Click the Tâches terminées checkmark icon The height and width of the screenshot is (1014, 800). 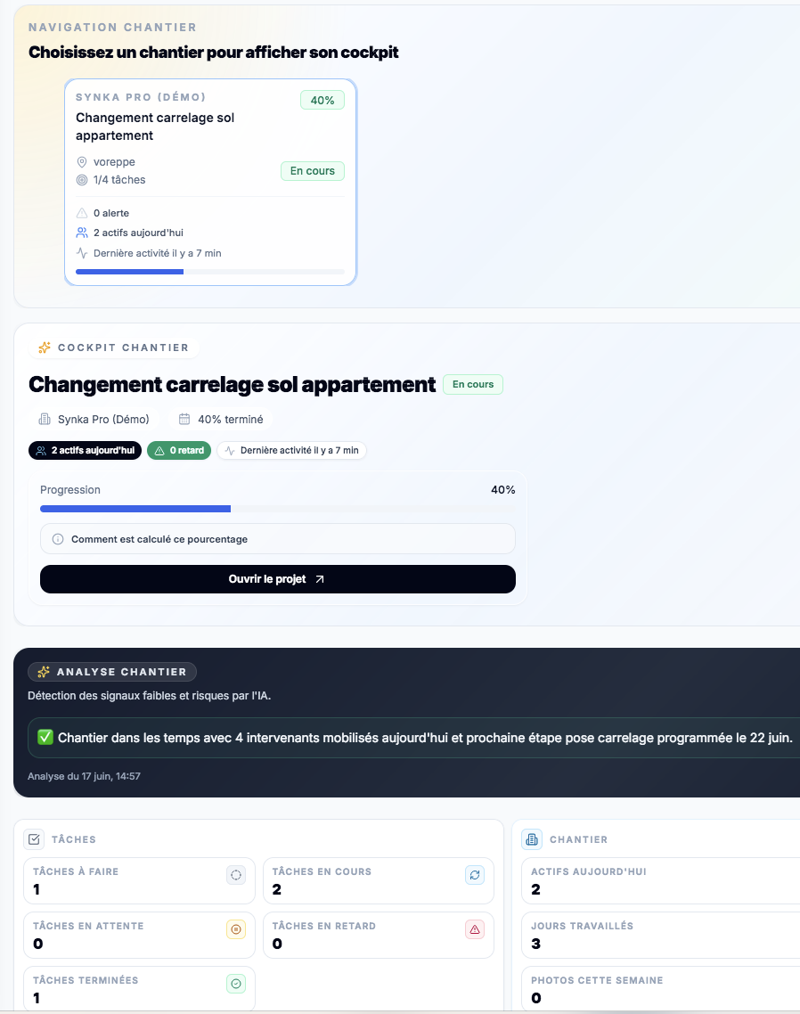[236, 984]
